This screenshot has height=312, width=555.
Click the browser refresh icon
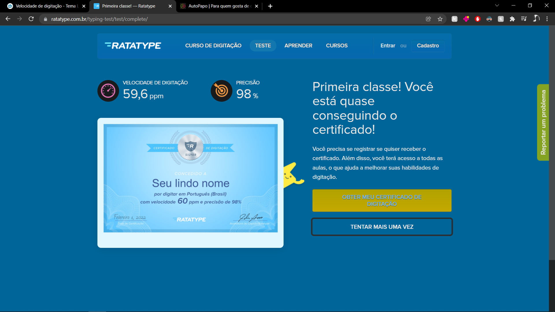point(32,19)
